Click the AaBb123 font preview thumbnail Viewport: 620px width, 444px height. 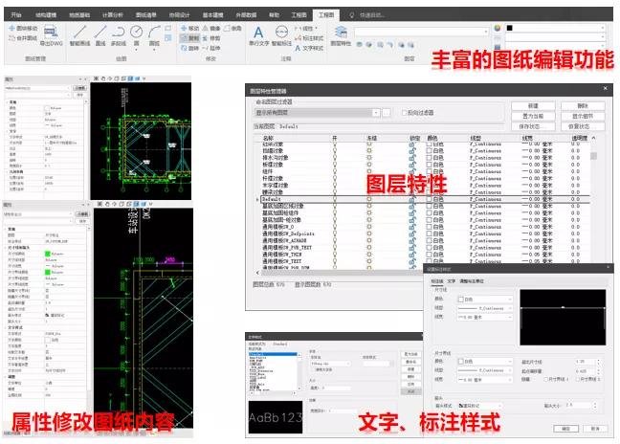[x=276, y=417]
